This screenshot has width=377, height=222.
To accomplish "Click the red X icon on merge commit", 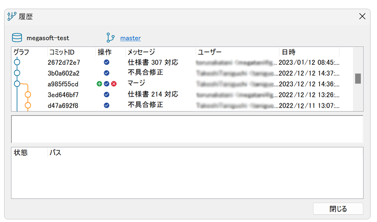I will 113,84.
